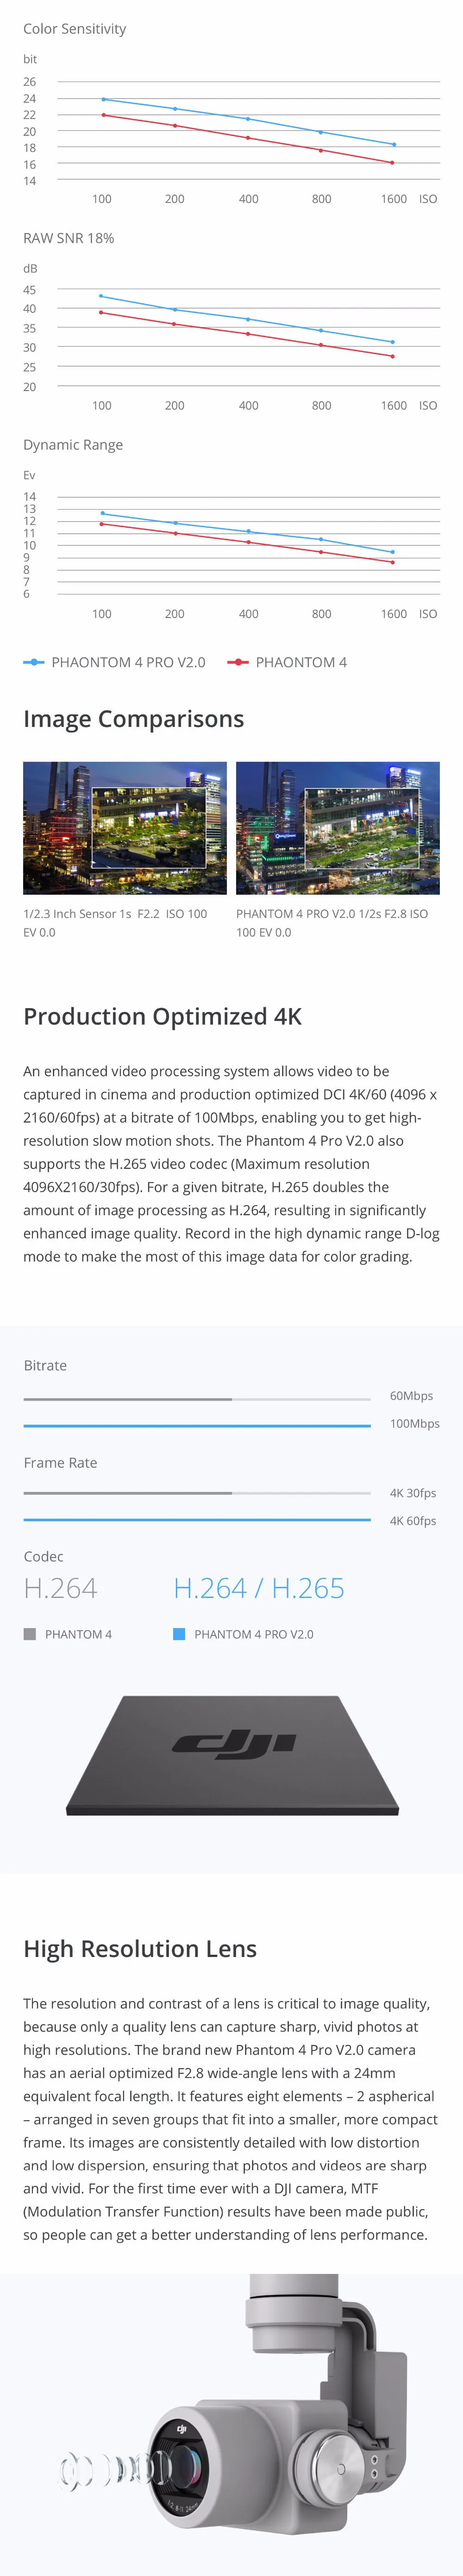The height and width of the screenshot is (2576, 463).
Task: Open the PHANTOM 4 PRO V2.0 comparison image
Action: coord(338,828)
